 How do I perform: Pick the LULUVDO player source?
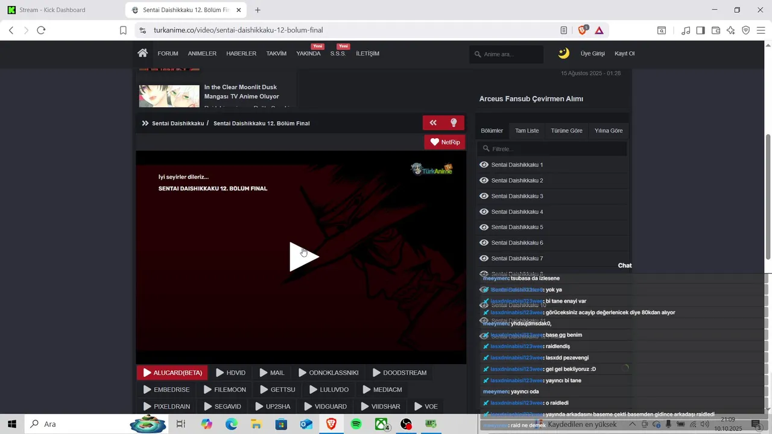[x=329, y=389]
